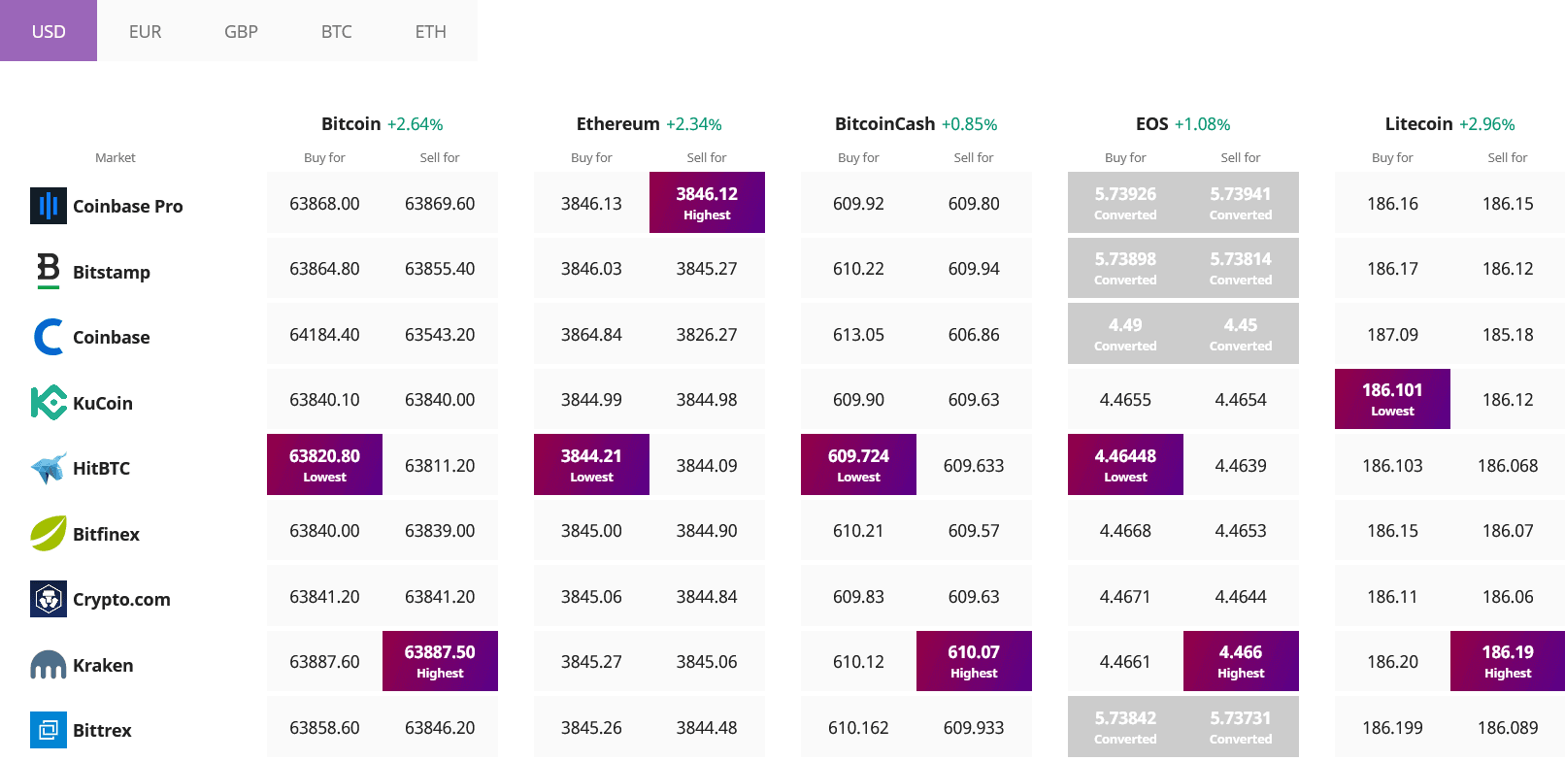Switch to the EUR currency tab

click(x=145, y=31)
